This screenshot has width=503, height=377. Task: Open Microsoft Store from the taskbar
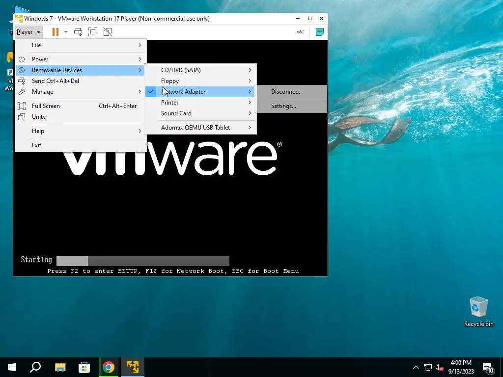pyautogui.click(x=84, y=367)
